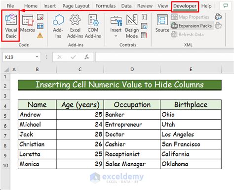This screenshot has height=190, width=234.
Task: Select Monica's age cell 29
Action: [x=80, y=164]
